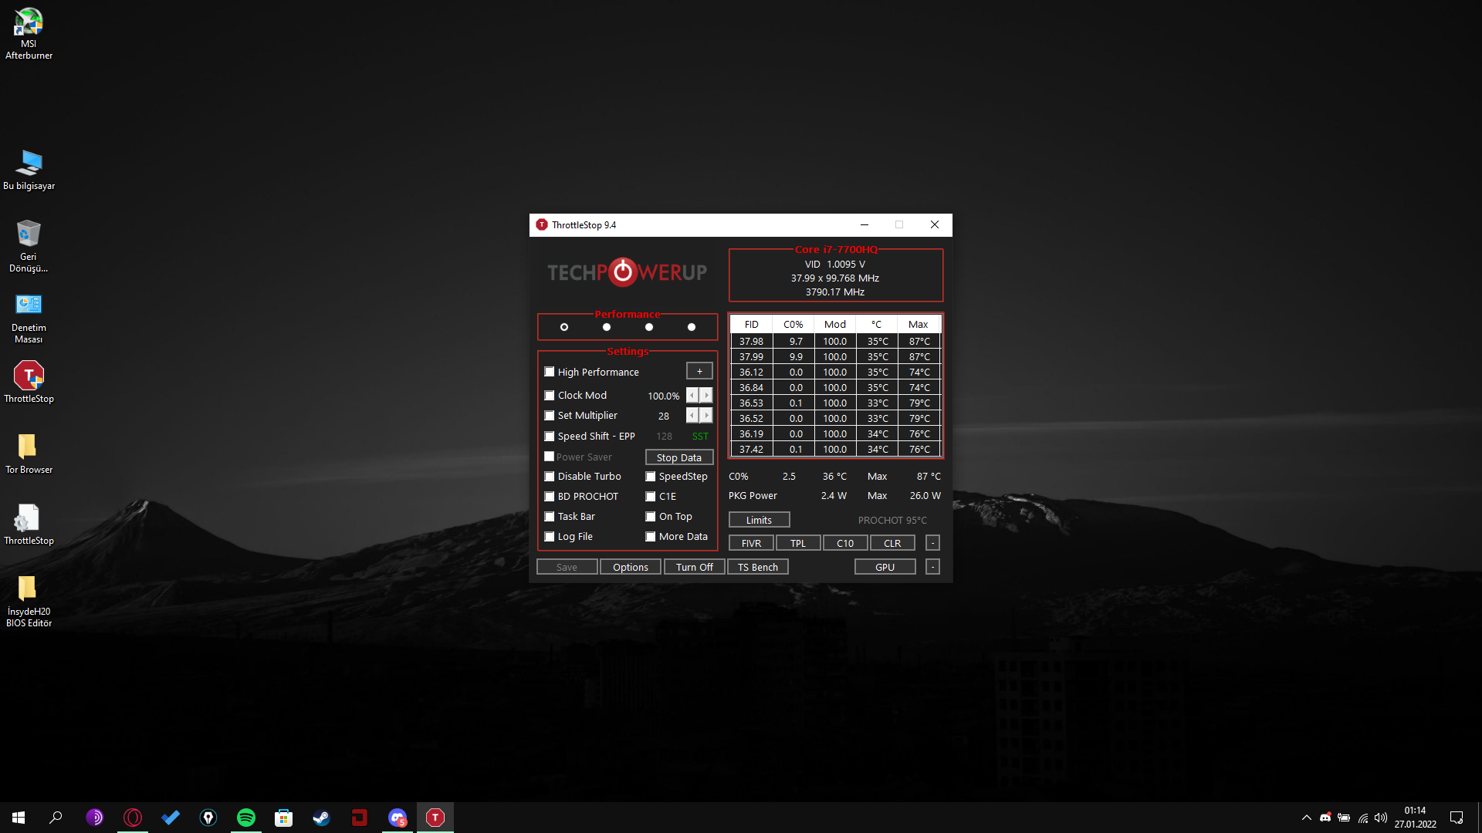Decrease Clock Mod with left arrow
This screenshot has width=1482, height=833.
pyautogui.click(x=692, y=396)
